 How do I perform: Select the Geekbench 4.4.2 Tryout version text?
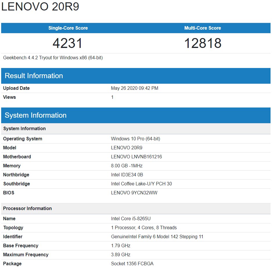click(x=53, y=58)
